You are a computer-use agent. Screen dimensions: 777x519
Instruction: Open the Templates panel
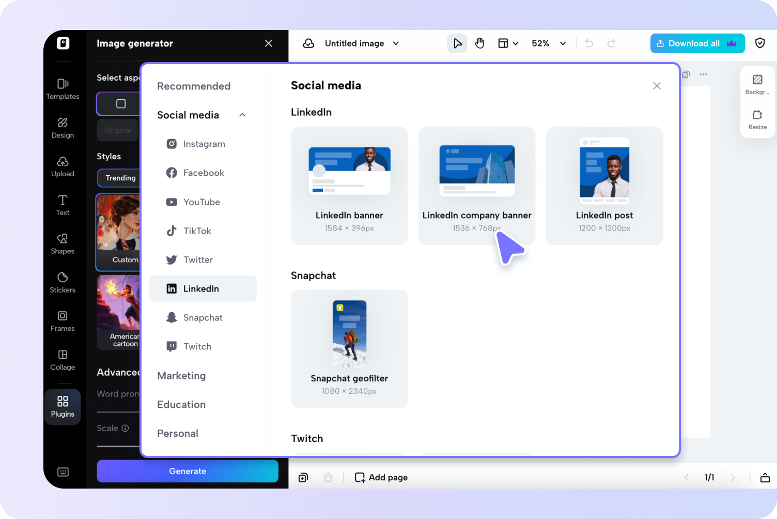pos(63,89)
